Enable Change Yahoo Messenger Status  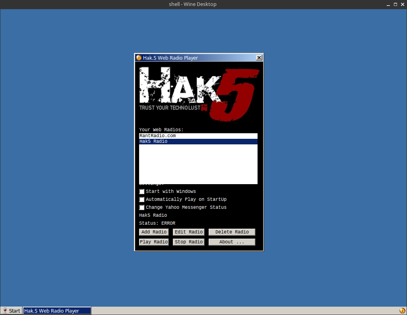point(142,207)
